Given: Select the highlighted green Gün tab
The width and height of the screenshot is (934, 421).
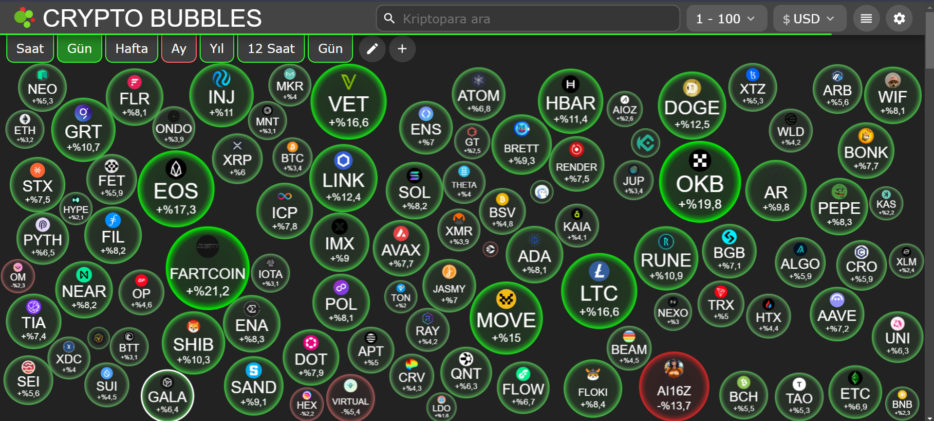Looking at the screenshot, I should point(79,49).
